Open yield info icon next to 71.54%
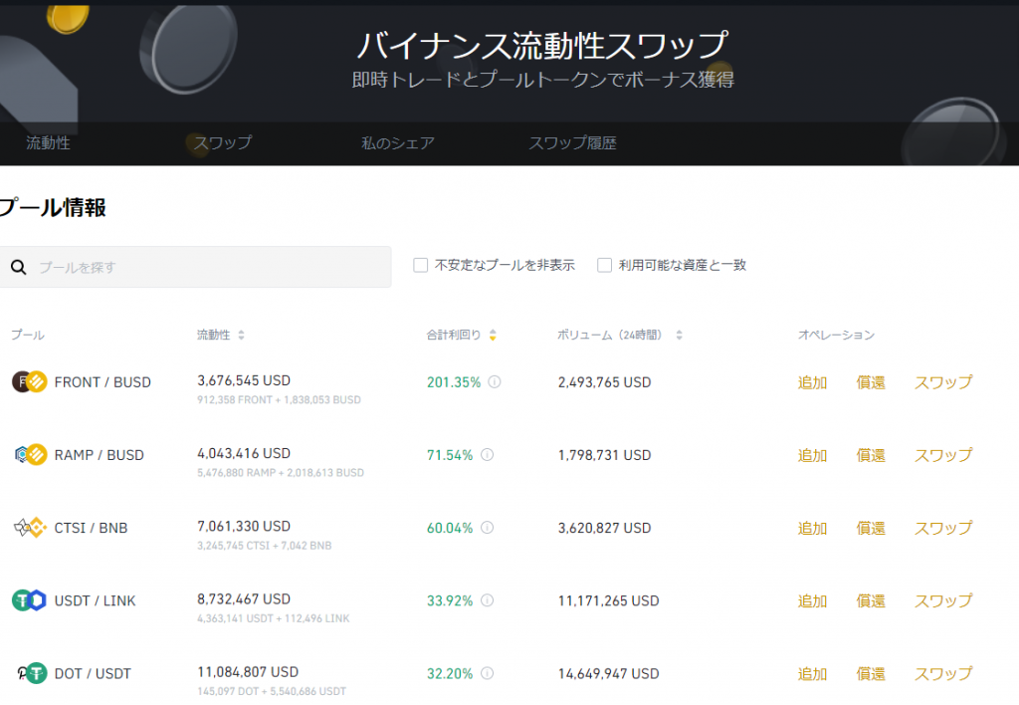Image resolution: width=1019 pixels, height=705 pixels. pyautogui.click(x=488, y=455)
